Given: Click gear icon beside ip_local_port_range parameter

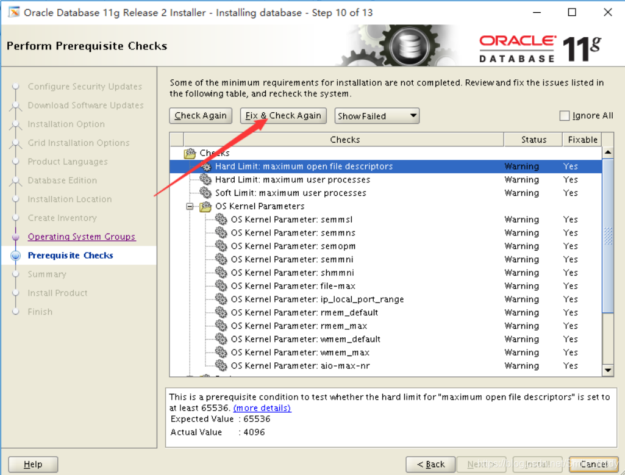Looking at the screenshot, I should pos(221,299).
